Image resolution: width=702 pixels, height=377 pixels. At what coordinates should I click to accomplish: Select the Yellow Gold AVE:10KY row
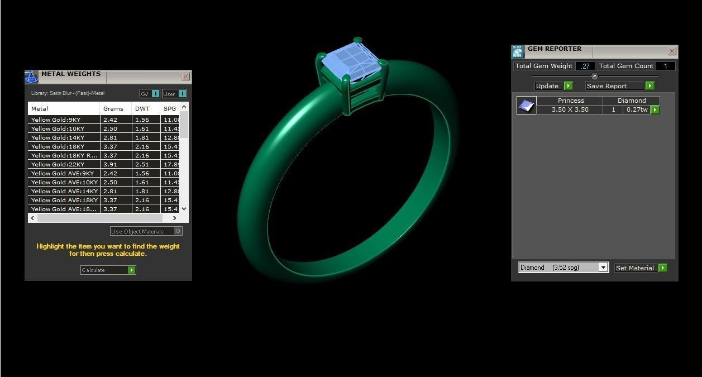click(x=104, y=182)
